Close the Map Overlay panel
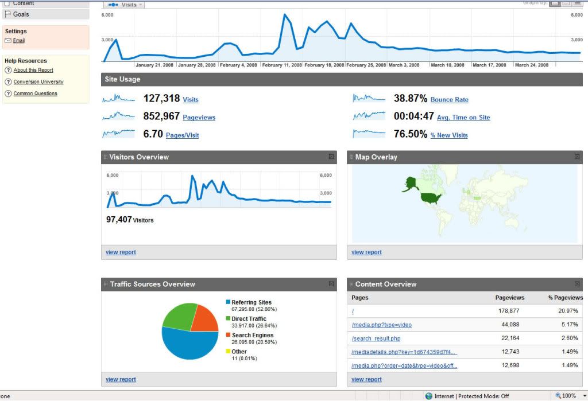This screenshot has height=401, width=588. coord(577,157)
